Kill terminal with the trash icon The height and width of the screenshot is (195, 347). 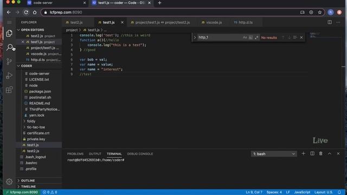pyautogui.click(x=320, y=154)
